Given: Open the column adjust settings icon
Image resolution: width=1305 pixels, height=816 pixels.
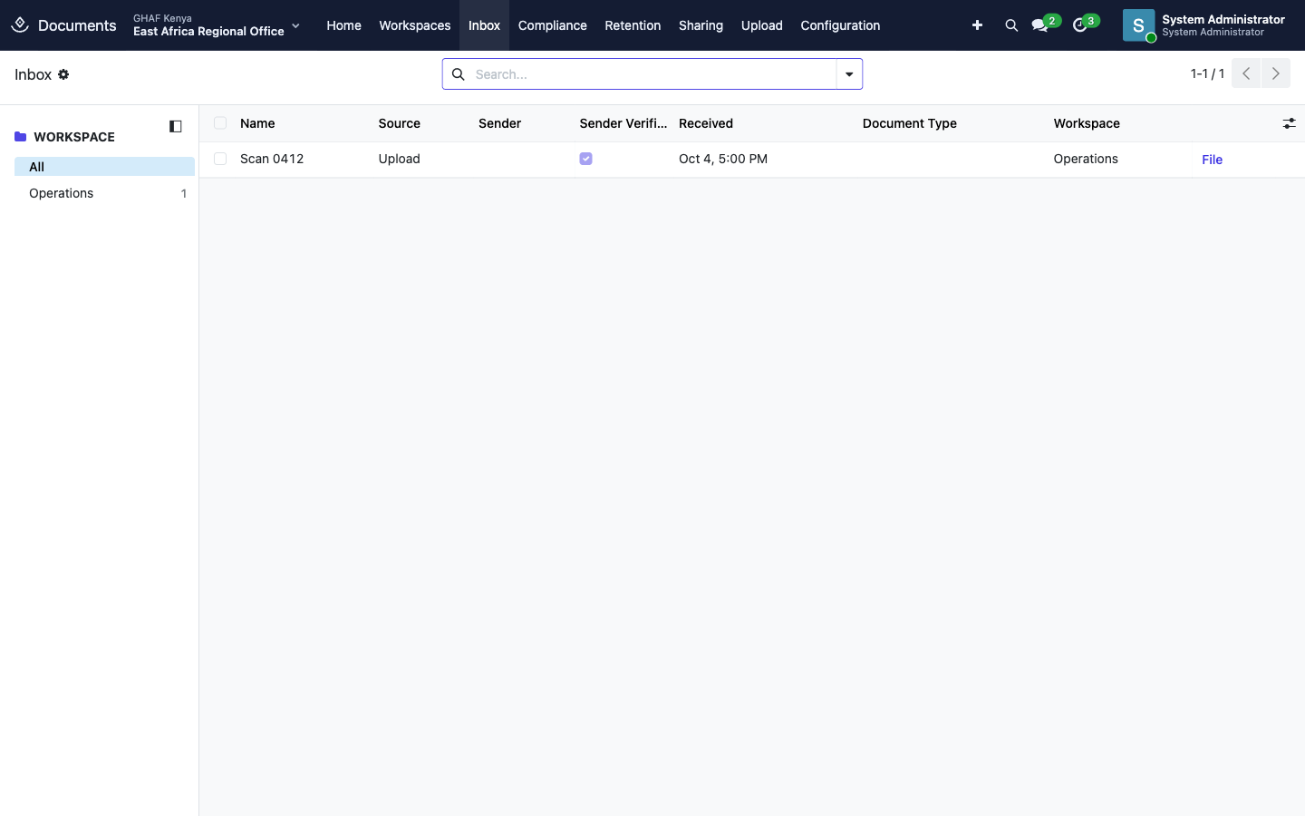Looking at the screenshot, I should (x=1289, y=123).
